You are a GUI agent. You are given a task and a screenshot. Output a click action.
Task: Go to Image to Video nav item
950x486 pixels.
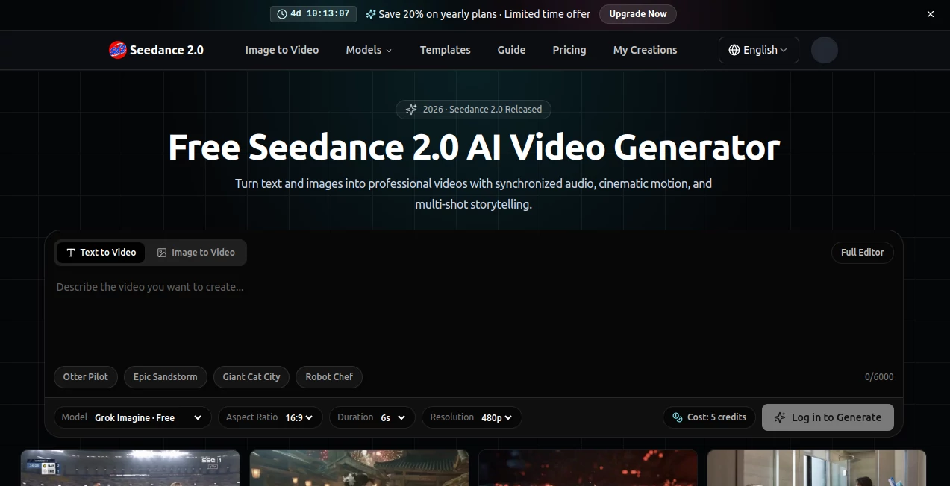(x=282, y=50)
